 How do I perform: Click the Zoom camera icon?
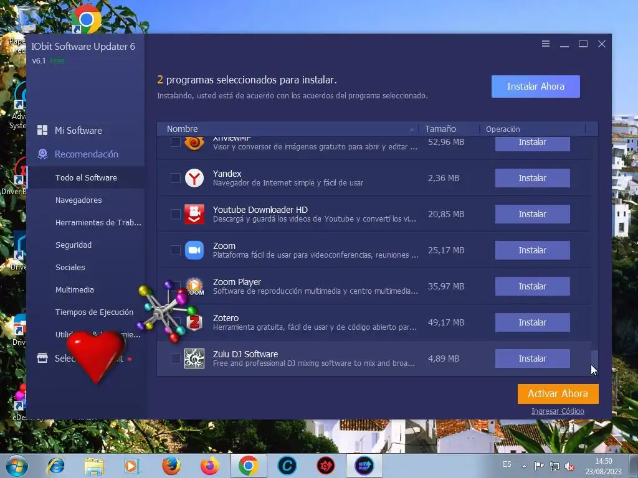click(x=194, y=250)
